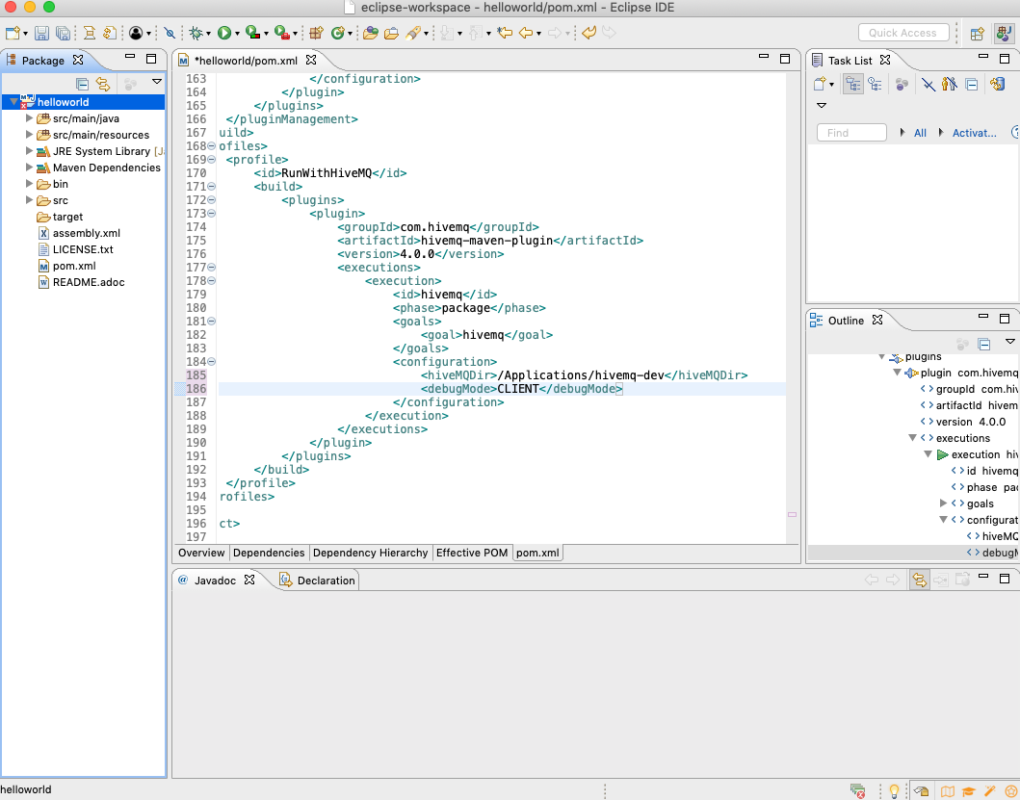Click the Quick Access search field
Screen dimensions: 1020x800
[x=902, y=33]
